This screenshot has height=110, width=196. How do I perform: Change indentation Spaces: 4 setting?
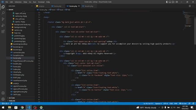158,104
